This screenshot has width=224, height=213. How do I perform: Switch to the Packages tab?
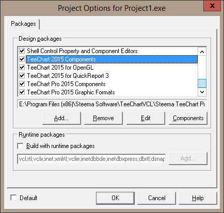coord(23,24)
